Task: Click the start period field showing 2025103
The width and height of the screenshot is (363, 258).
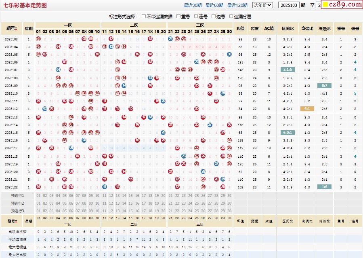Action: pyautogui.click(x=289, y=5)
